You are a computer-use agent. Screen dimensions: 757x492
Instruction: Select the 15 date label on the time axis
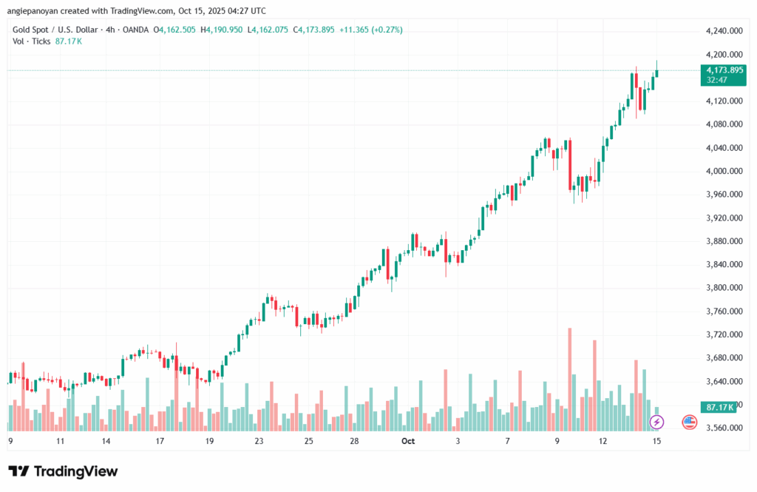(x=656, y=441)
